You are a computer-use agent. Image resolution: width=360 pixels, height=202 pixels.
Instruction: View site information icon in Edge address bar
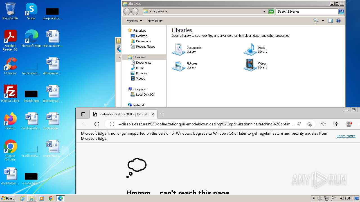point(112,124)
